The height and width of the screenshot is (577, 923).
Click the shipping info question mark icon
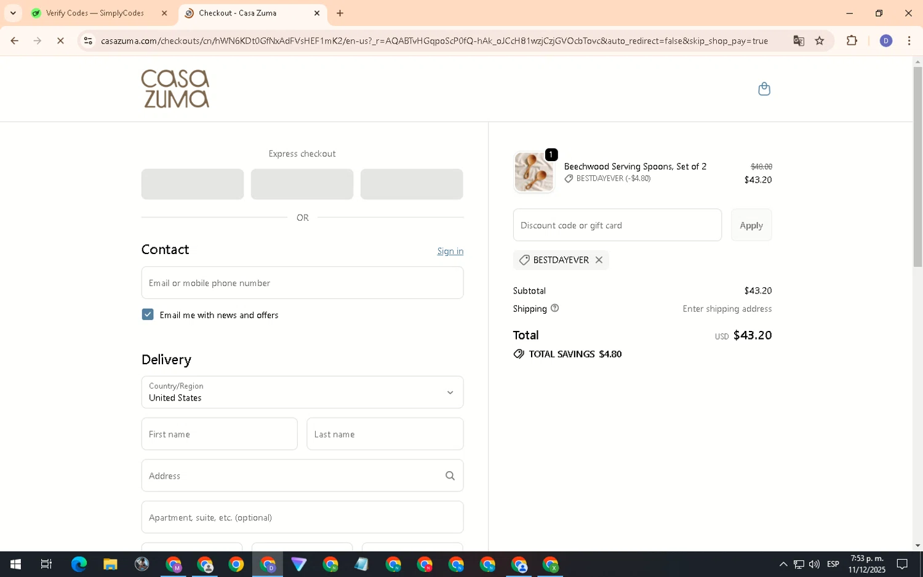coord(554,308)
